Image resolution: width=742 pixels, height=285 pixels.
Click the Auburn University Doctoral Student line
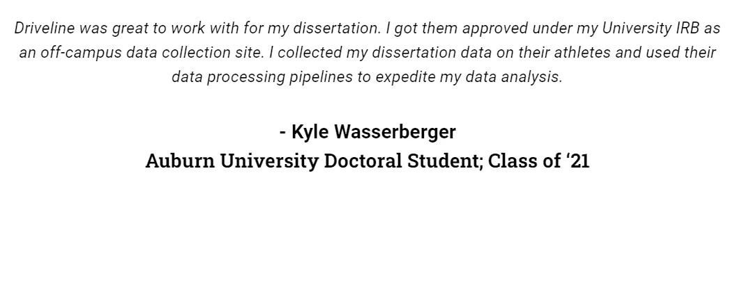[368, 161]
